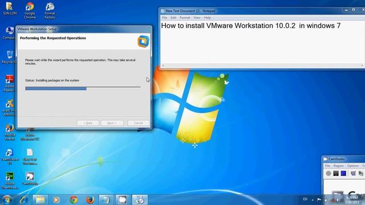This screenshot has height=205, width=365.
Task: Click the VMware logo in the setup wizard
Action: coord(143,42)
